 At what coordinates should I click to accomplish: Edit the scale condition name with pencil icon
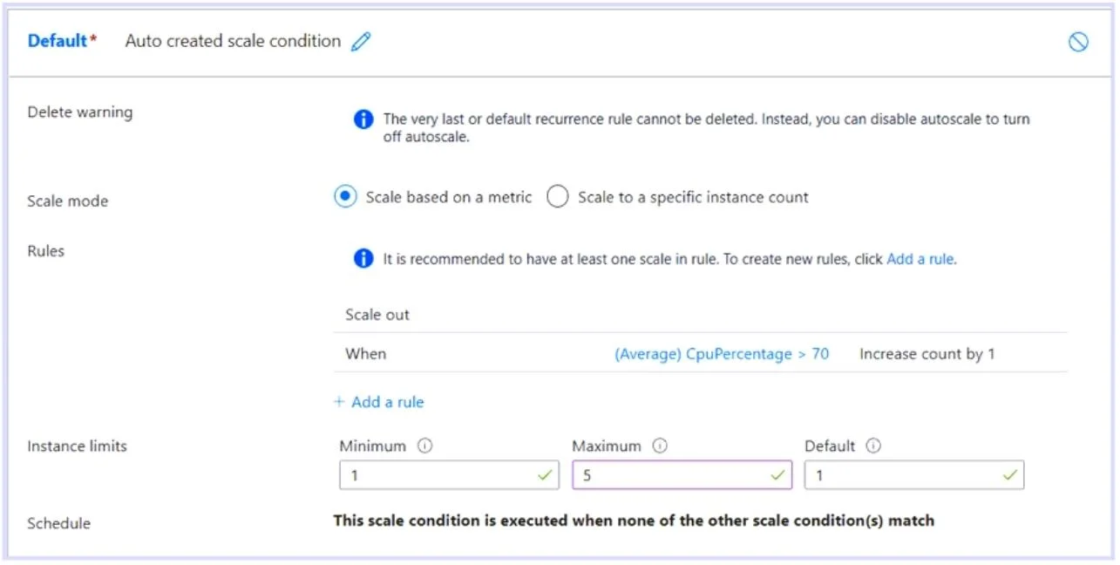click(x=361, y=41)
